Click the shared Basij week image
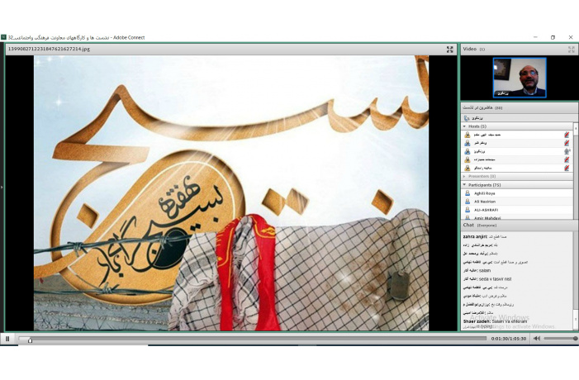 pyautogui.click(x=231, y=192)
